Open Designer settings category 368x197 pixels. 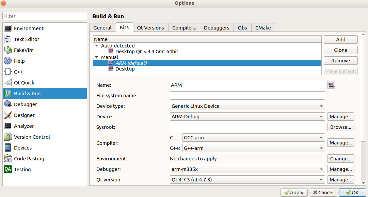[45, 115]
